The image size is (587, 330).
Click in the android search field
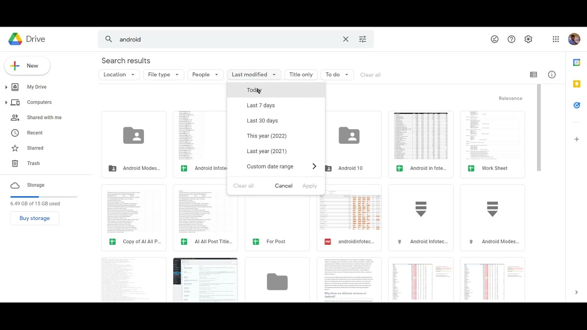pyautogui.click(x=229, y=39)
